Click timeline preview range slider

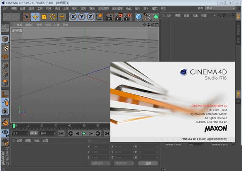click(34, 133)
